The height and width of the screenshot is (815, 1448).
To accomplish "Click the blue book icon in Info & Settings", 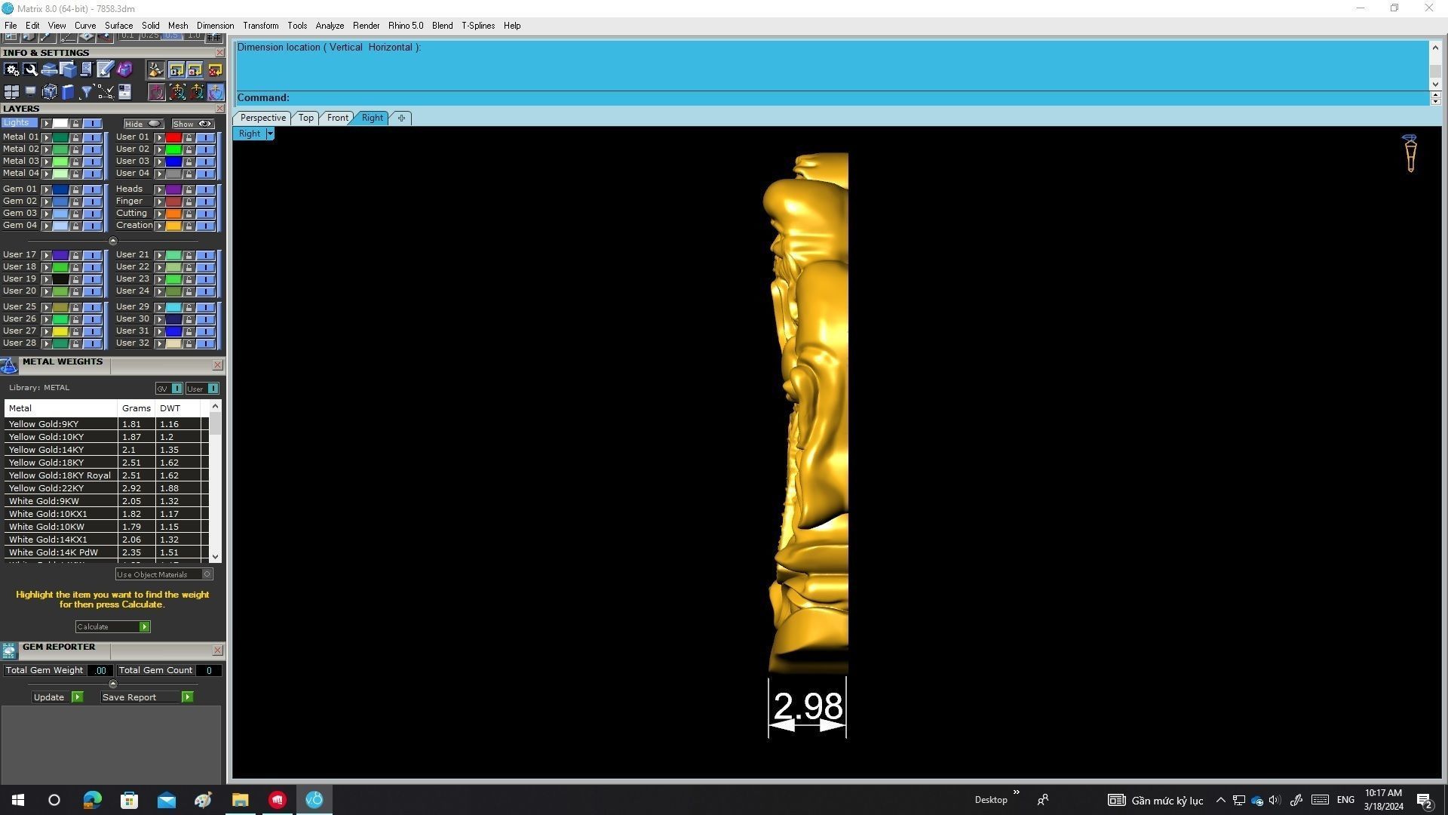I will 68,92.
